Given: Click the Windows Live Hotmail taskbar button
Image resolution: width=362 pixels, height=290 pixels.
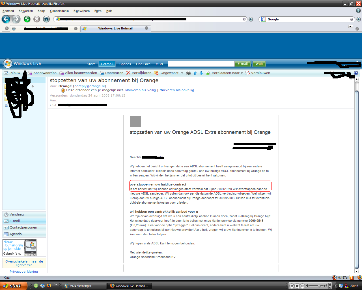Looking at the screenshot, I should 130,286.
